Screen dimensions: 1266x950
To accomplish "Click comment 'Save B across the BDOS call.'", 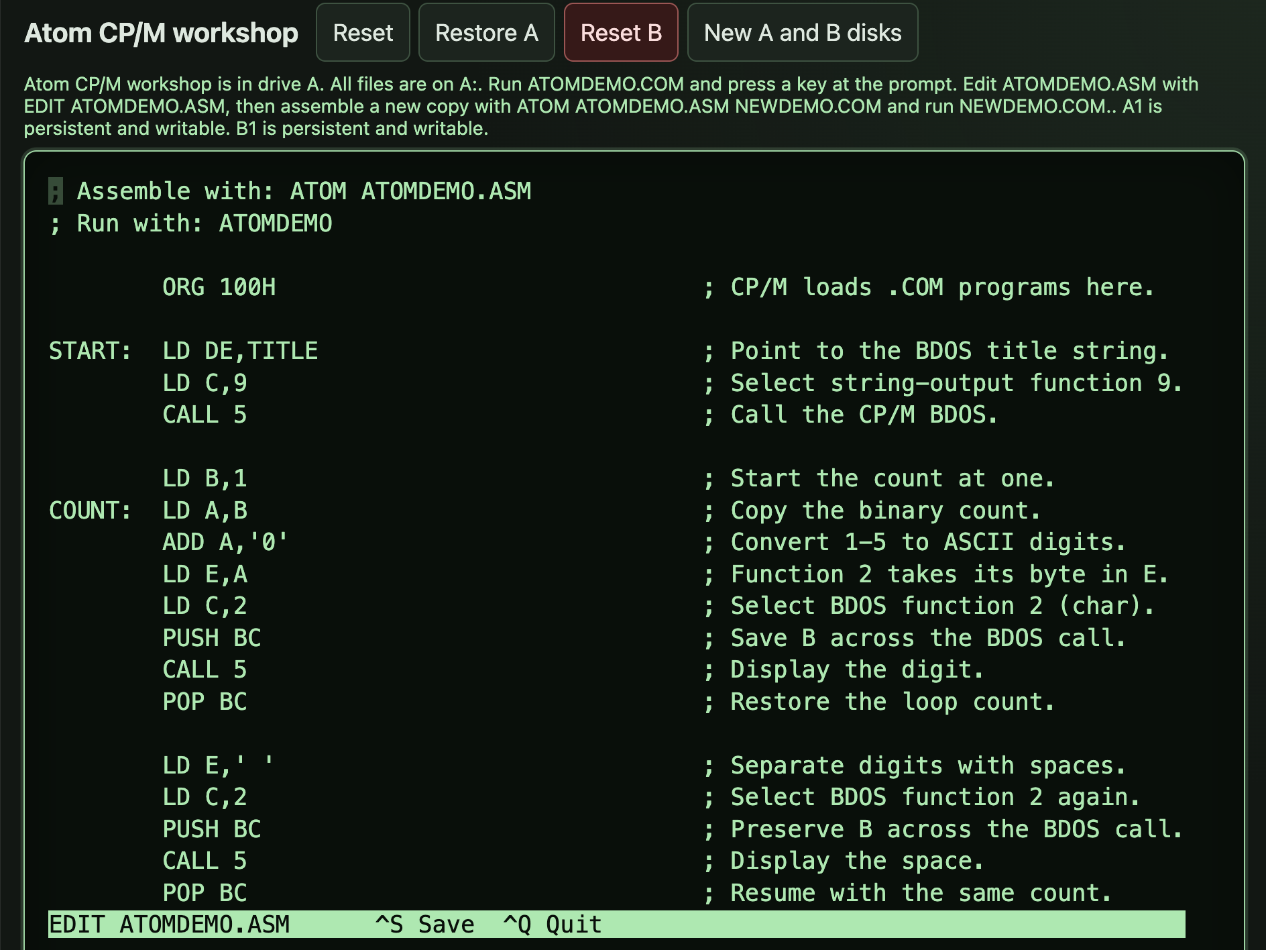I will tap(928, 638).
